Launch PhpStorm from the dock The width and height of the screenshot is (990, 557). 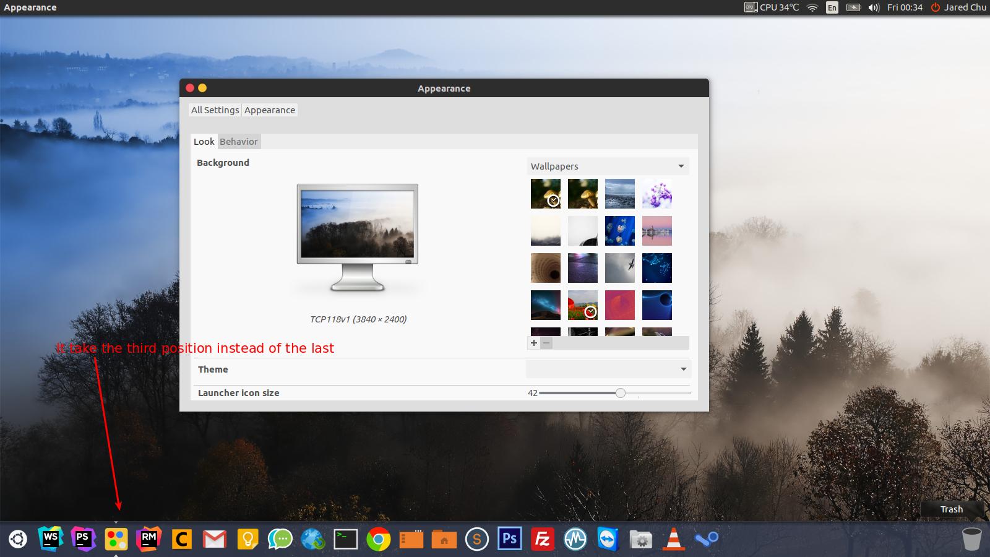(83, 539)
